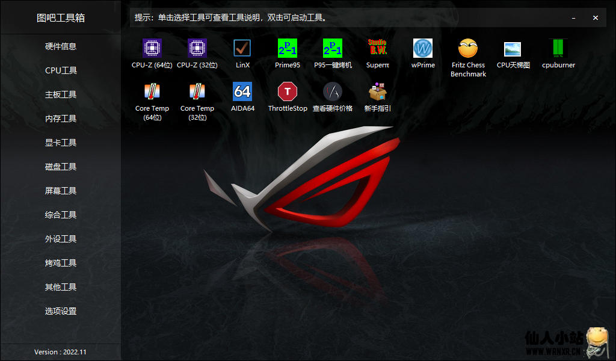Switch to 外设工具 category
This screenshot has width=616, height=361.
click(x=61, y=239)
